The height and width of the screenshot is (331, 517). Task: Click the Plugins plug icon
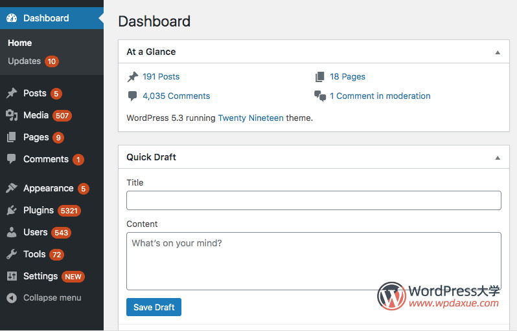coord(12,210)
